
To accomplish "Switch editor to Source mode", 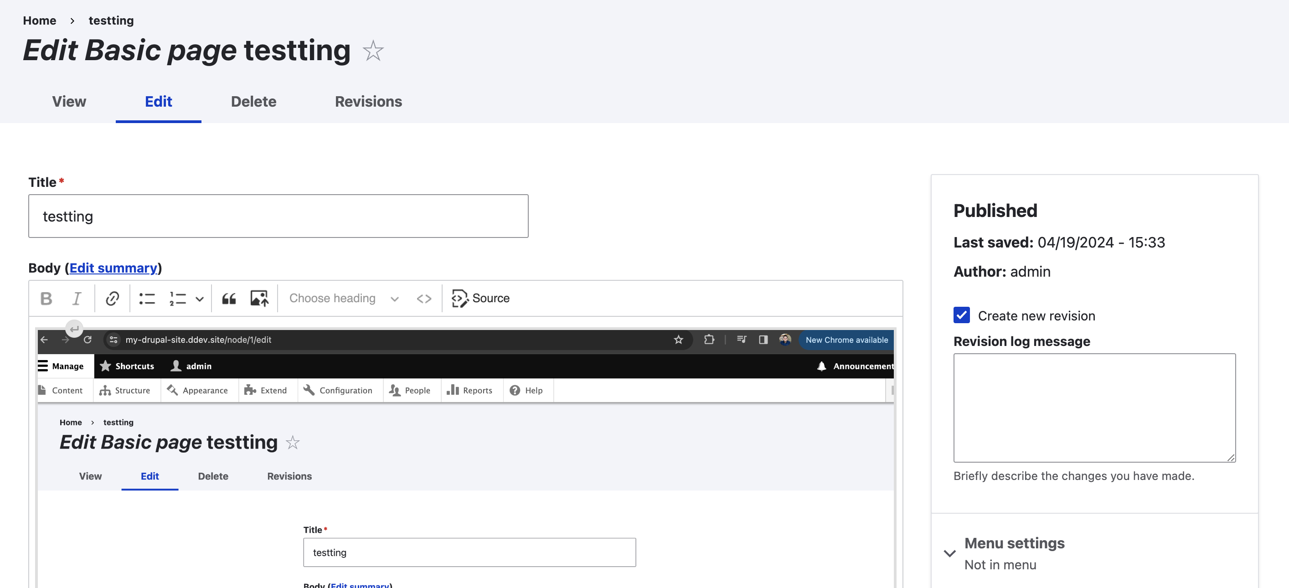I will pyautogui.click(x=480, y=298).
